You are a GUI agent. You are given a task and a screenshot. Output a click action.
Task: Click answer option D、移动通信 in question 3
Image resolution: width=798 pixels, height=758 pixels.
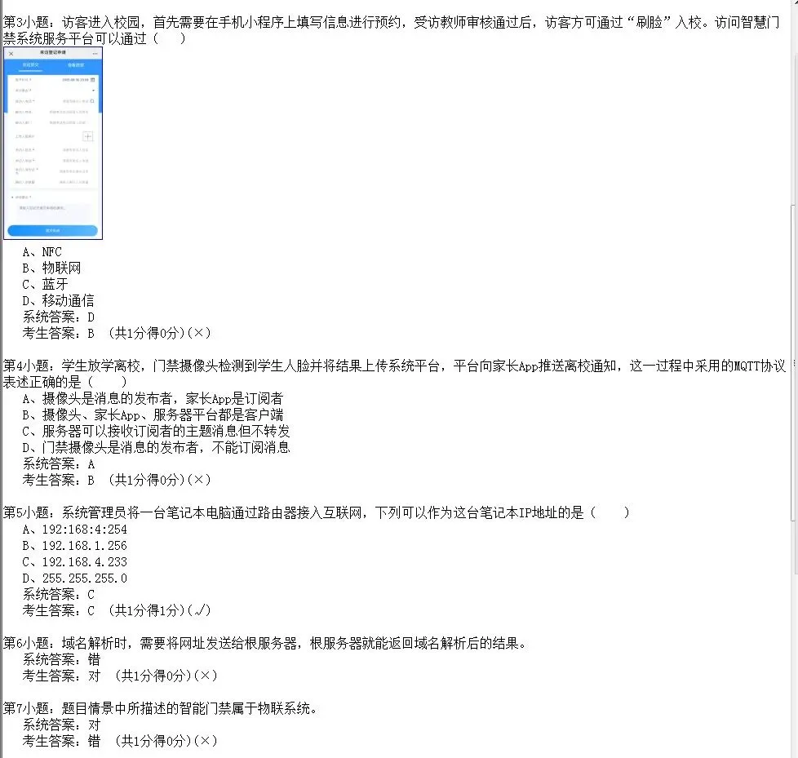click(x=58, y=300)
